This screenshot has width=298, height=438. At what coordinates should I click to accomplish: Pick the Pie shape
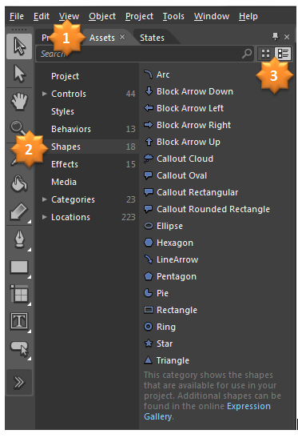pos(156,293)
